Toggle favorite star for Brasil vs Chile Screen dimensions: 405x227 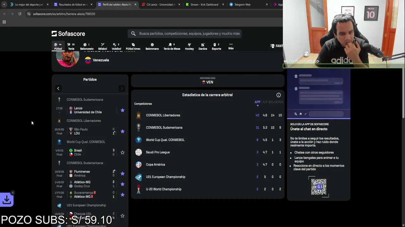[122, 152]
